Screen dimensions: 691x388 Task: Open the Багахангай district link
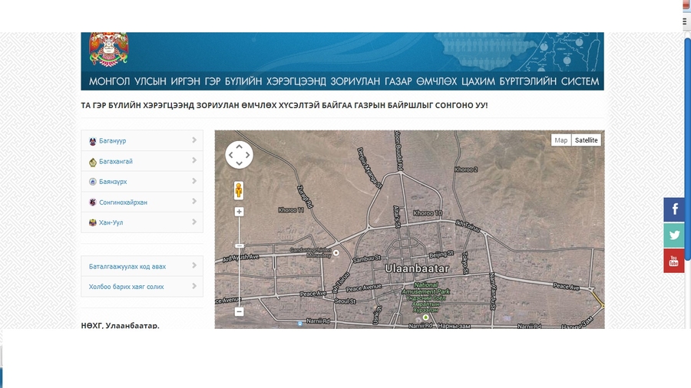115,162
